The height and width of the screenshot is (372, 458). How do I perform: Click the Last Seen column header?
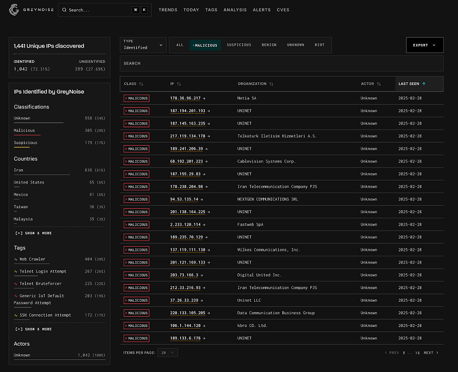pyautogui.click(x=419, y=84)
